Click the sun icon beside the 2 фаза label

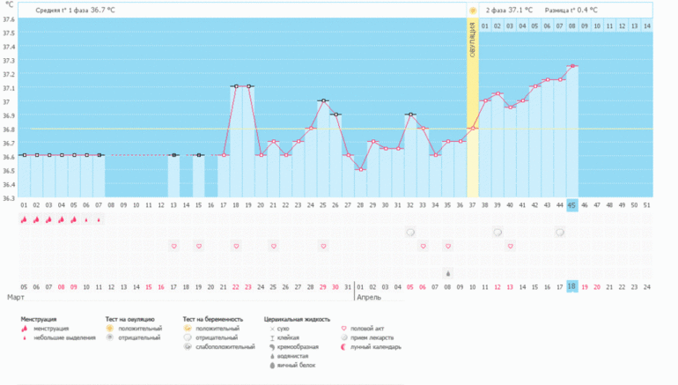click(x=473, y=11)
